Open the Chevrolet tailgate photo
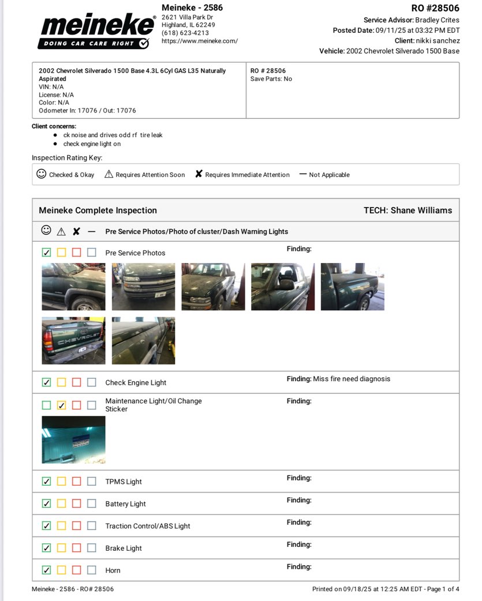The width and height of the screenshot is (482, 601). tap(73, 340)
